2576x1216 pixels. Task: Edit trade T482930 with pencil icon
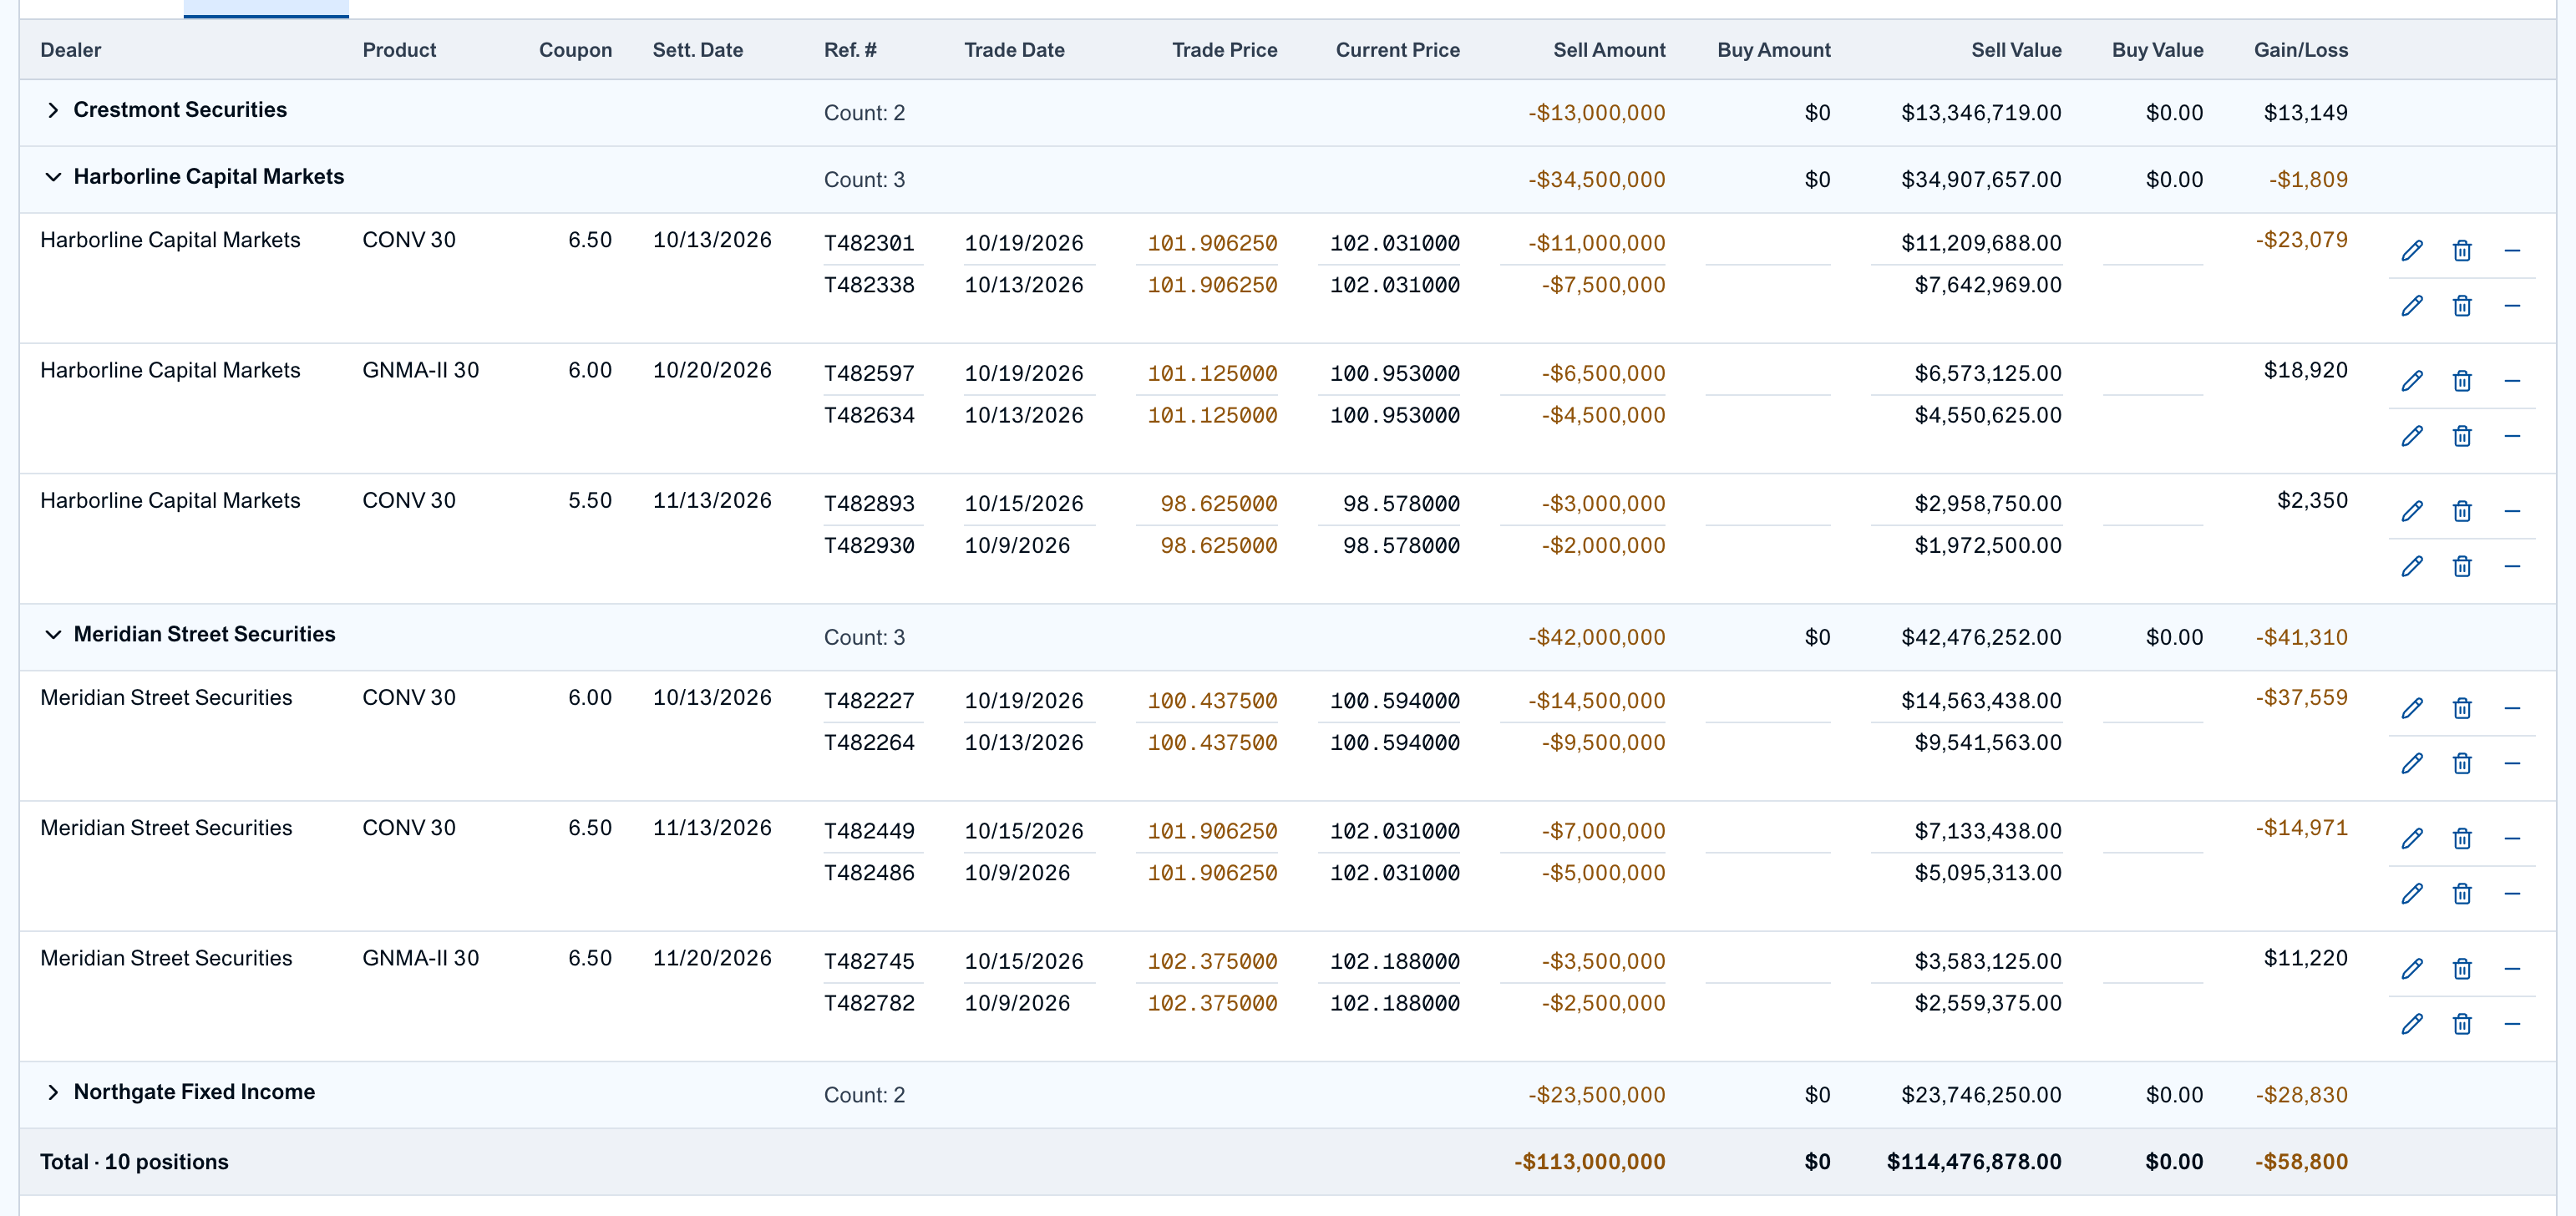coord(2412,566)
